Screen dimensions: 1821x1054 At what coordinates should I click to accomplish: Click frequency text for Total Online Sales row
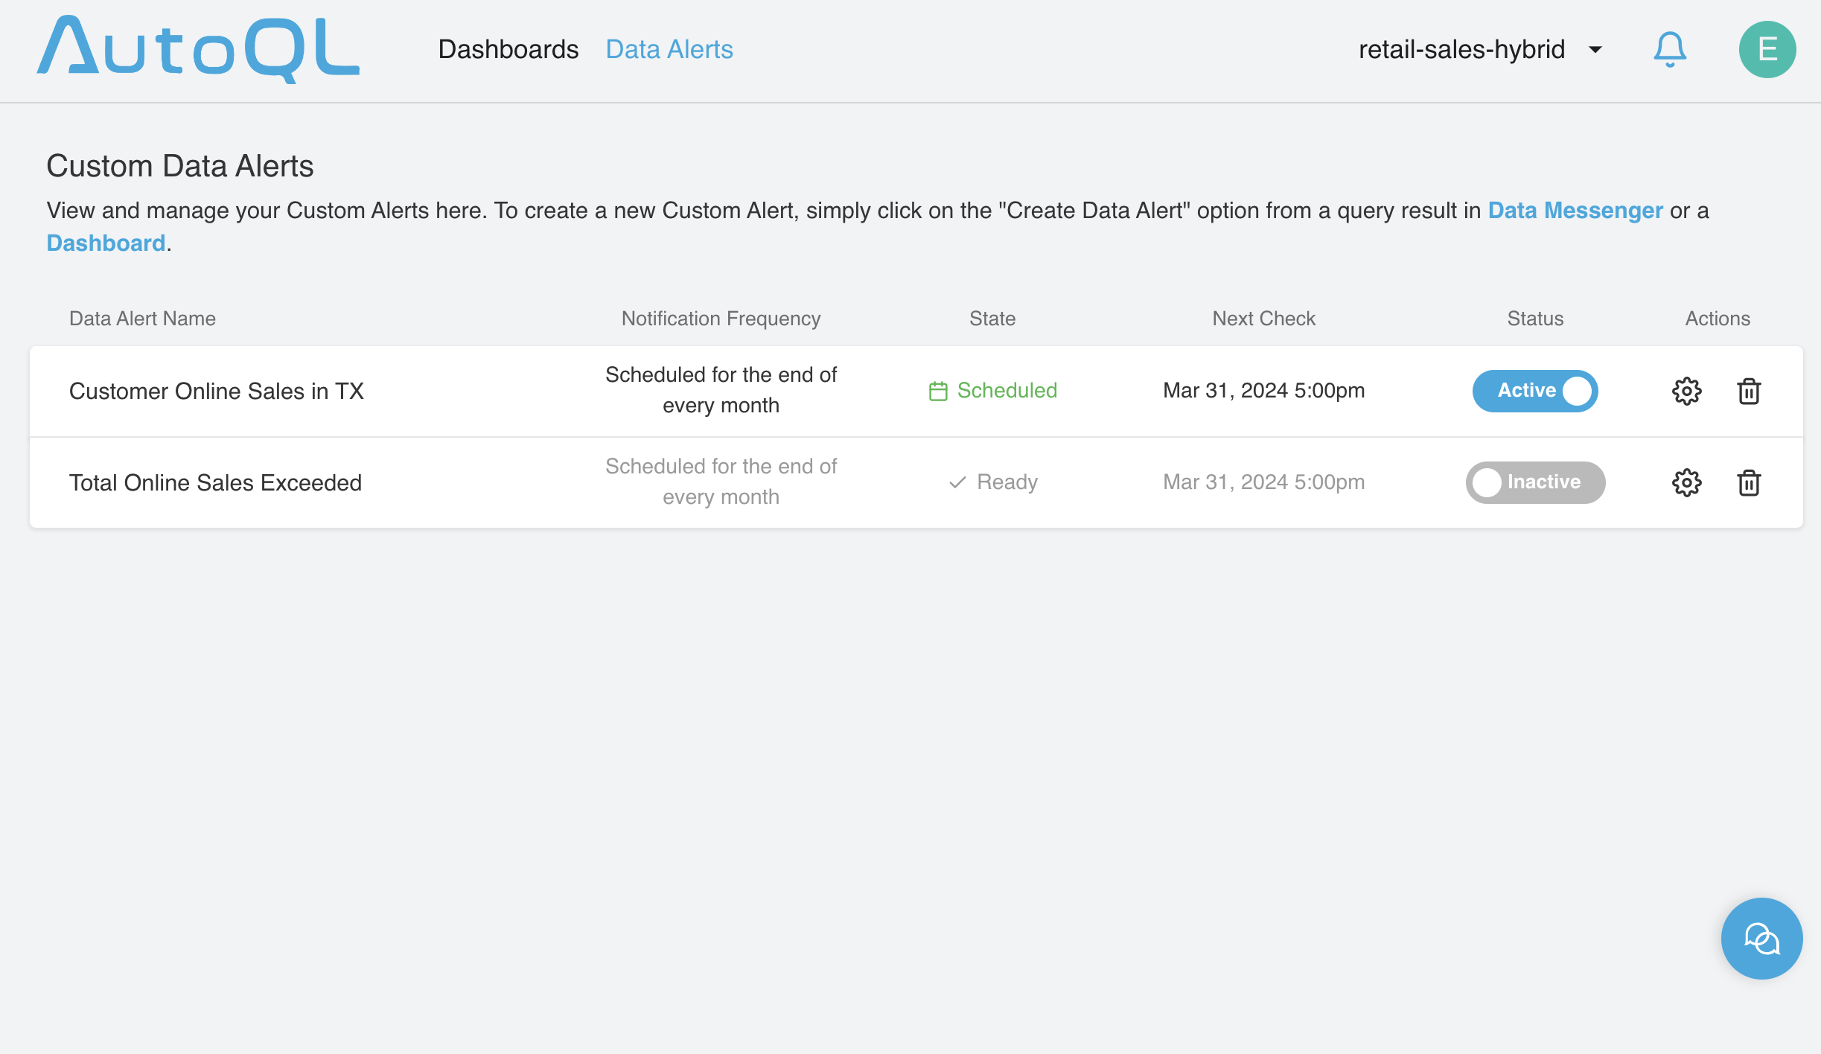click(721, 482)
